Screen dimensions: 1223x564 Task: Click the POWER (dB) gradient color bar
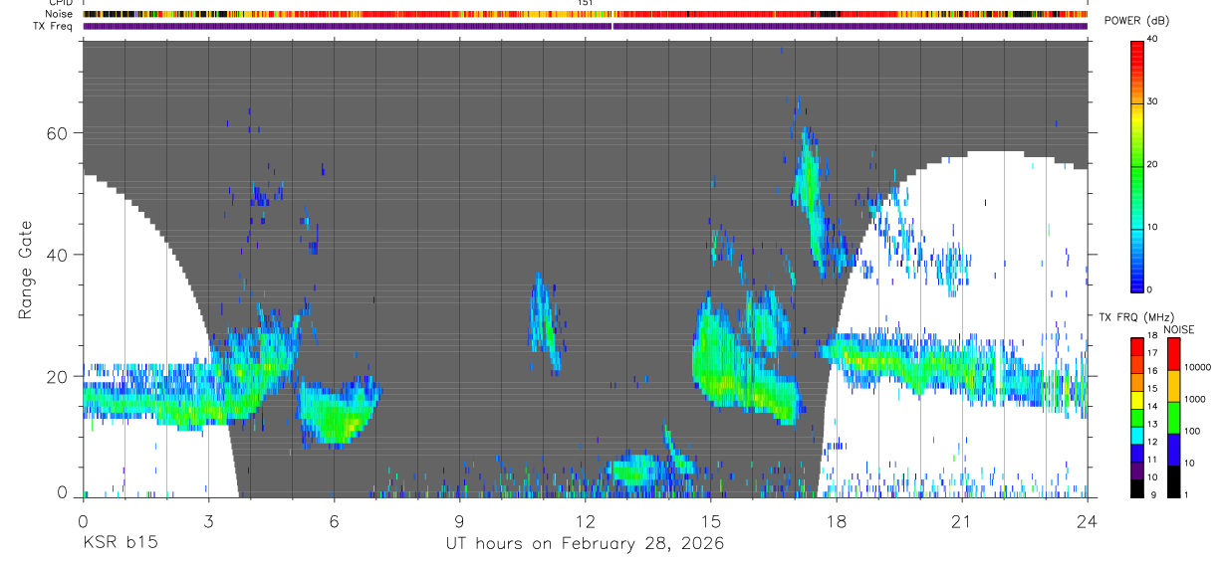pyautogui.click(x=1137, y=165)
